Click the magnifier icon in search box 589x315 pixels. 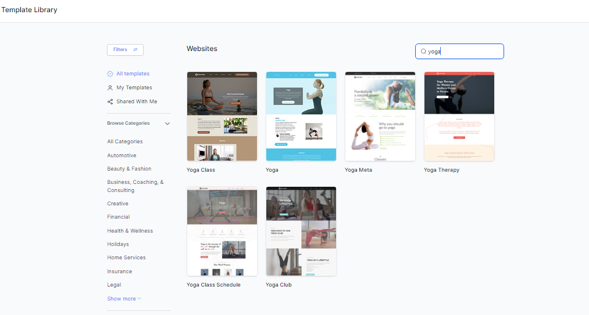[423, 52]
